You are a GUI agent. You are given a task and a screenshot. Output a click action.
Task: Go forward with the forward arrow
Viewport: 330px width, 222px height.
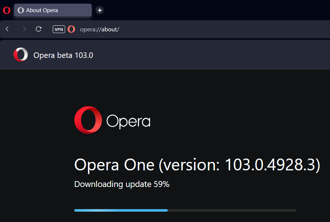[x=24, y=29]
